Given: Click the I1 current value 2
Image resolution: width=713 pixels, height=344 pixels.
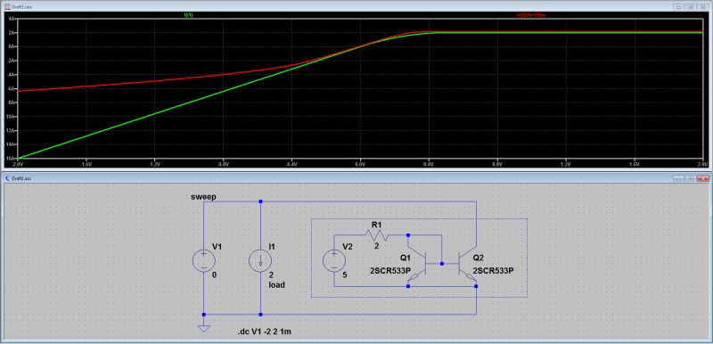Looking at the screenshot, I should [x=272, y=274].
